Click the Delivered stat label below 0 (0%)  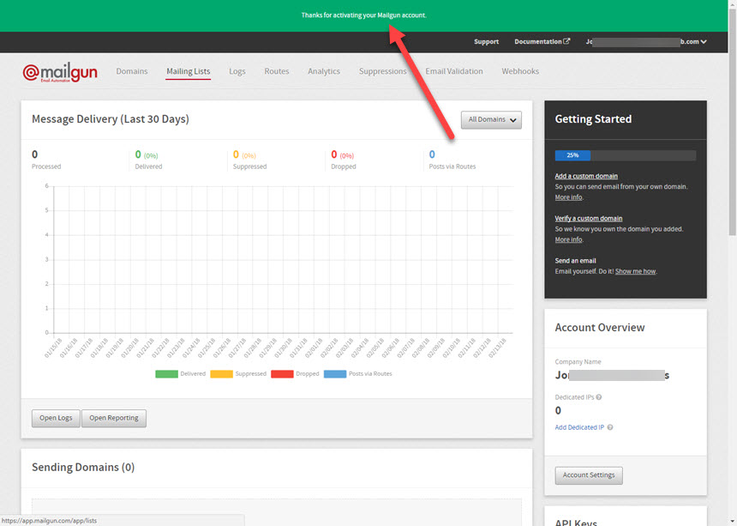click(x=148, y=166)
